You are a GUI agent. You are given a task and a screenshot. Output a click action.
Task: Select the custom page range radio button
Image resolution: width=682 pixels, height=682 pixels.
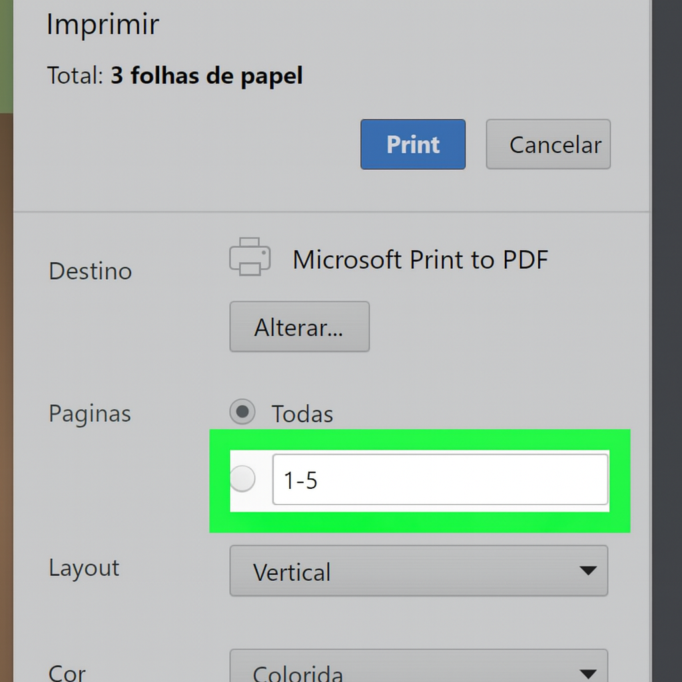(242, 479)
